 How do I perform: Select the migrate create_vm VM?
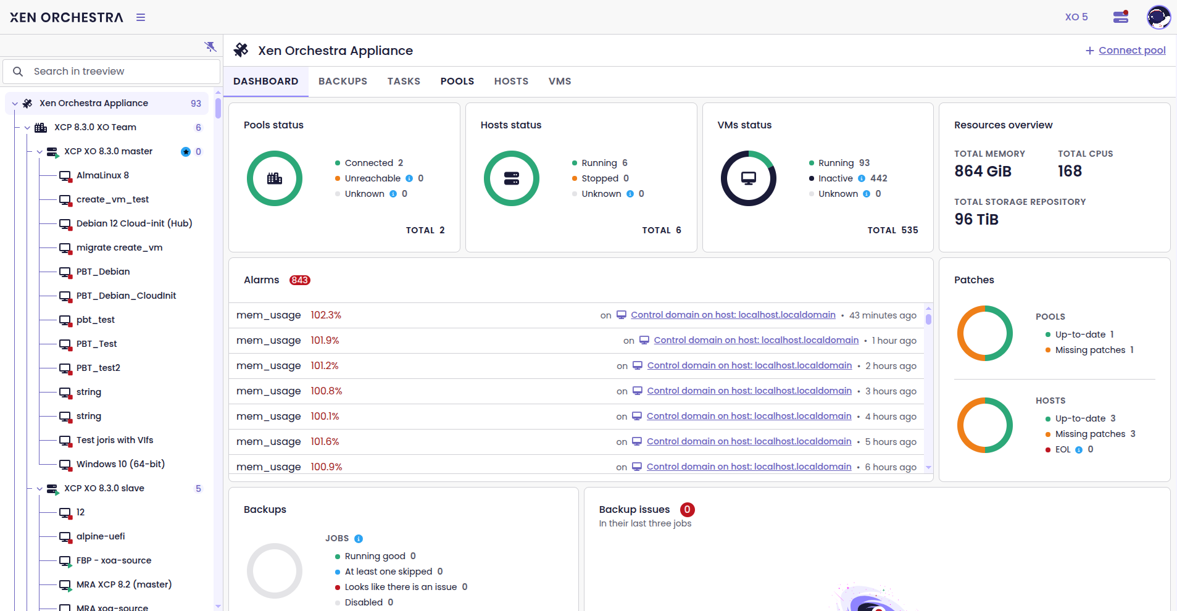119,247
